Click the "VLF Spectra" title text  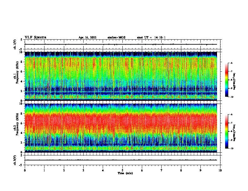(35, 37)
